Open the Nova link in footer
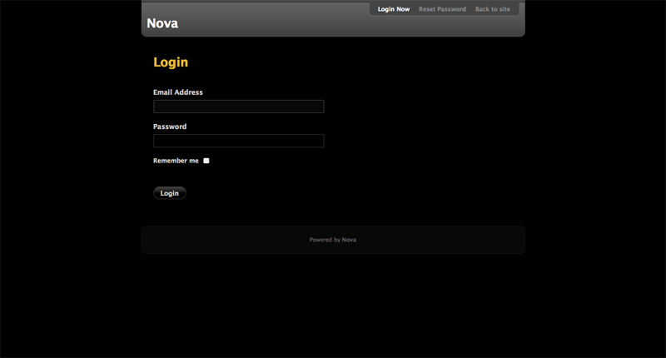This screenshot has width=666, height=358. point(349,240)
